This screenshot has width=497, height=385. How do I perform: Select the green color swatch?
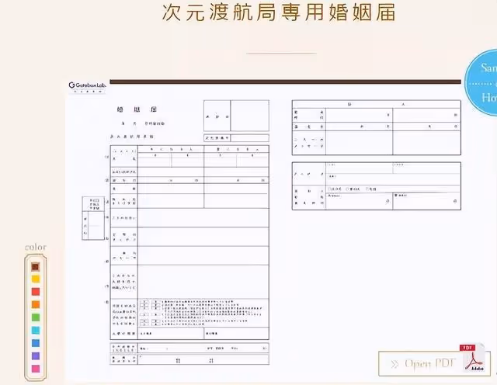[x=36, y=317]
